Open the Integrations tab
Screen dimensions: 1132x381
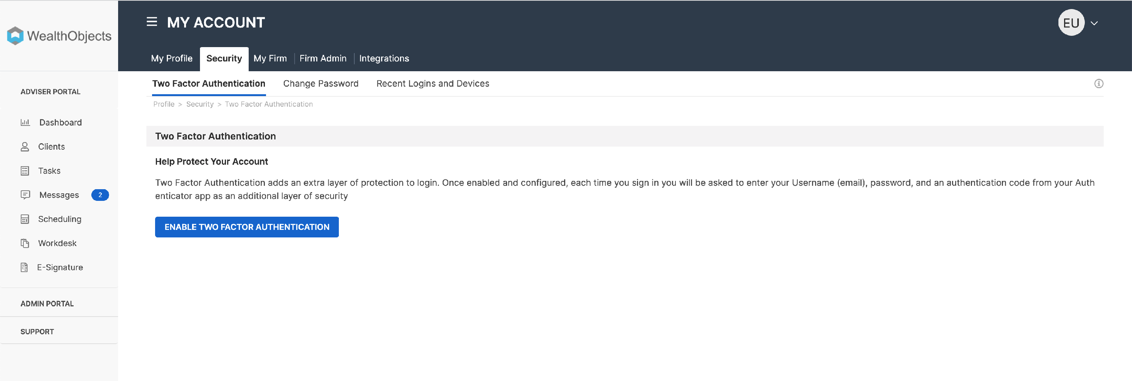[384, 58]
